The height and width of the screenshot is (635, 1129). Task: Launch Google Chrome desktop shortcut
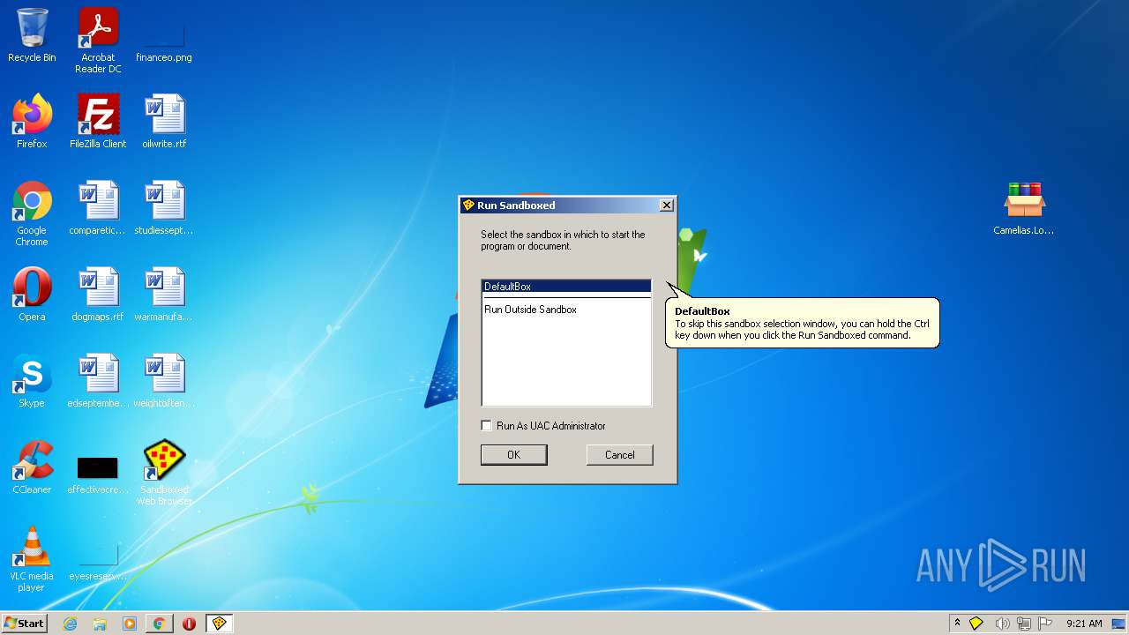click(x=32, y=213)
